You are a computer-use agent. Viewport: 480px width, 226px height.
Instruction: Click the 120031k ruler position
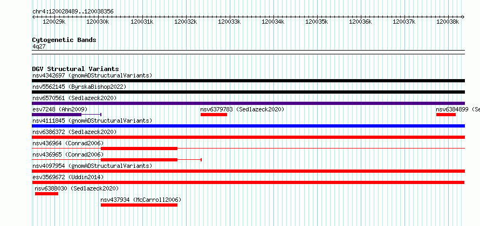(142, 22)
